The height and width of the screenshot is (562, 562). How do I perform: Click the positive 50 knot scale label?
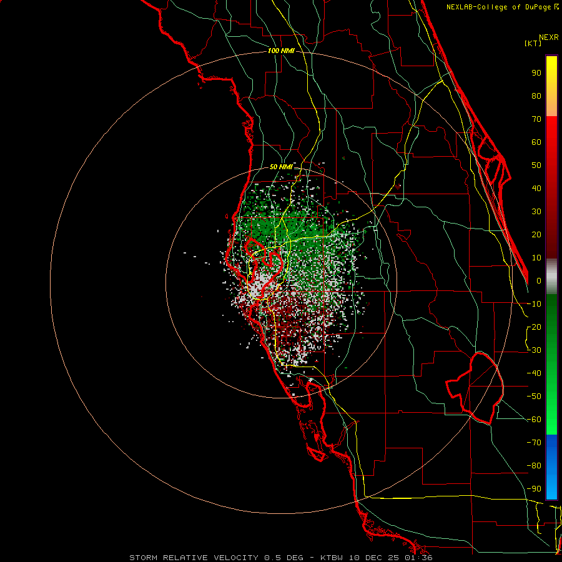tap(536, 165)
